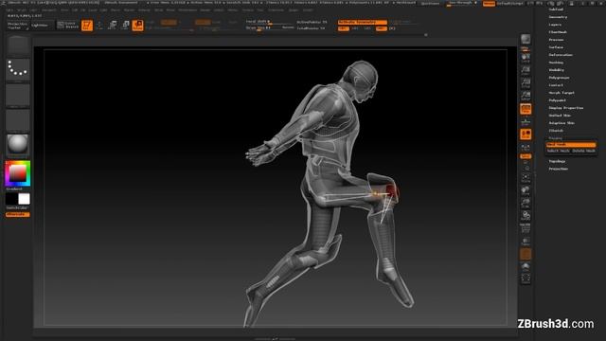
Task: Expand the Layers subpalette
Action: pos(556,25)
